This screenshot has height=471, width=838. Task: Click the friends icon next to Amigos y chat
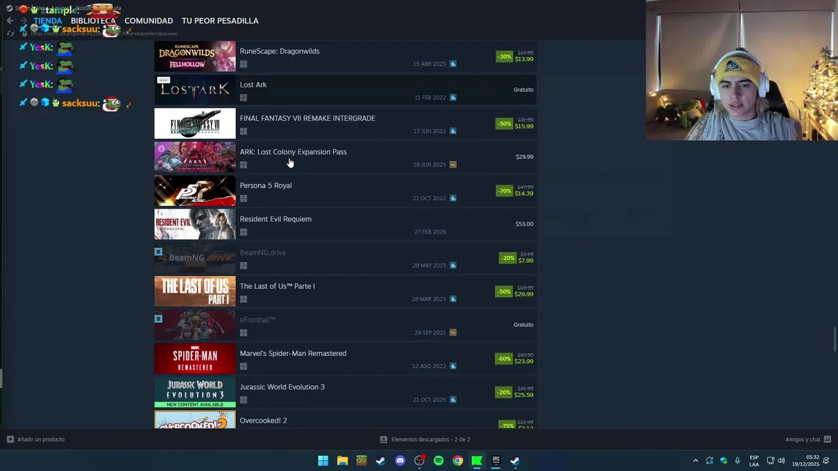828,440
